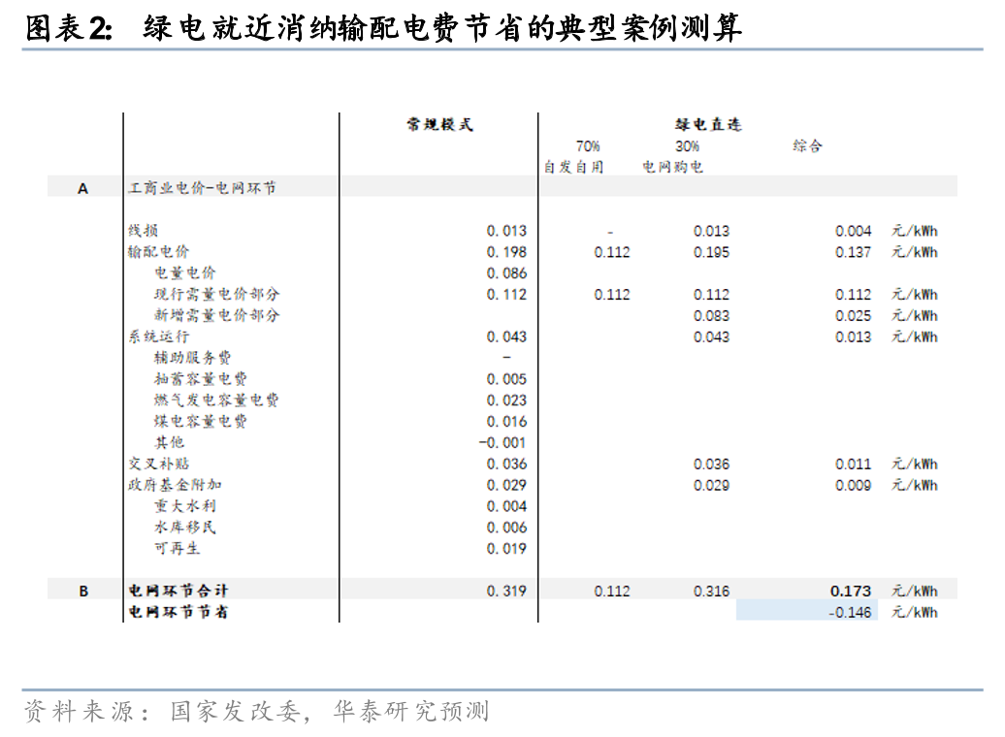Click the bold 0.173 综合 total value
Image resolution: width=1005 pixels, height=737 pixels.
850,591
